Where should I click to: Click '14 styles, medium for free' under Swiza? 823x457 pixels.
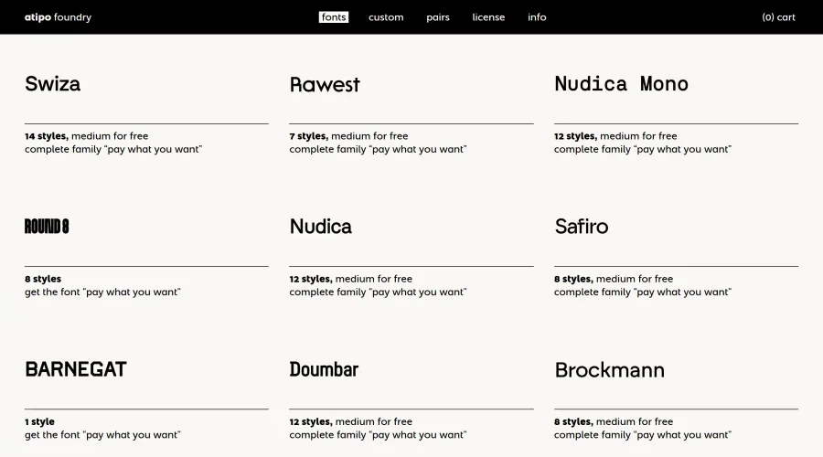[87, 136]
